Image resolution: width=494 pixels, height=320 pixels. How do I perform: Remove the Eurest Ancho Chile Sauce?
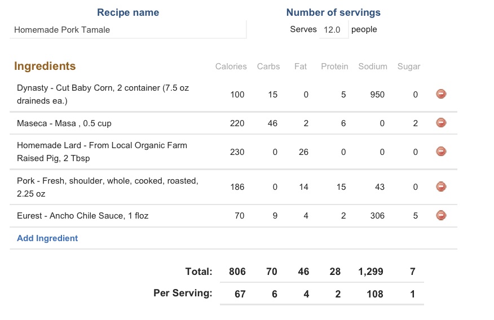[x=442, y=215]
